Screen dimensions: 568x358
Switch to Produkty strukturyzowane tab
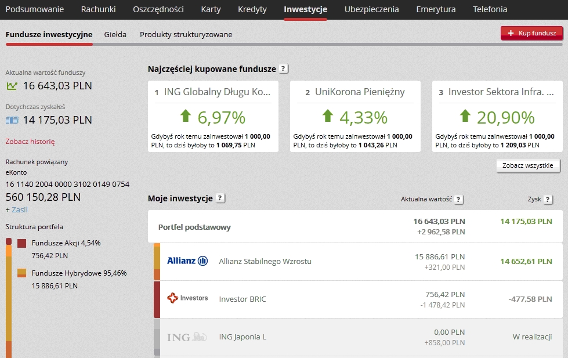coord(186,34)
